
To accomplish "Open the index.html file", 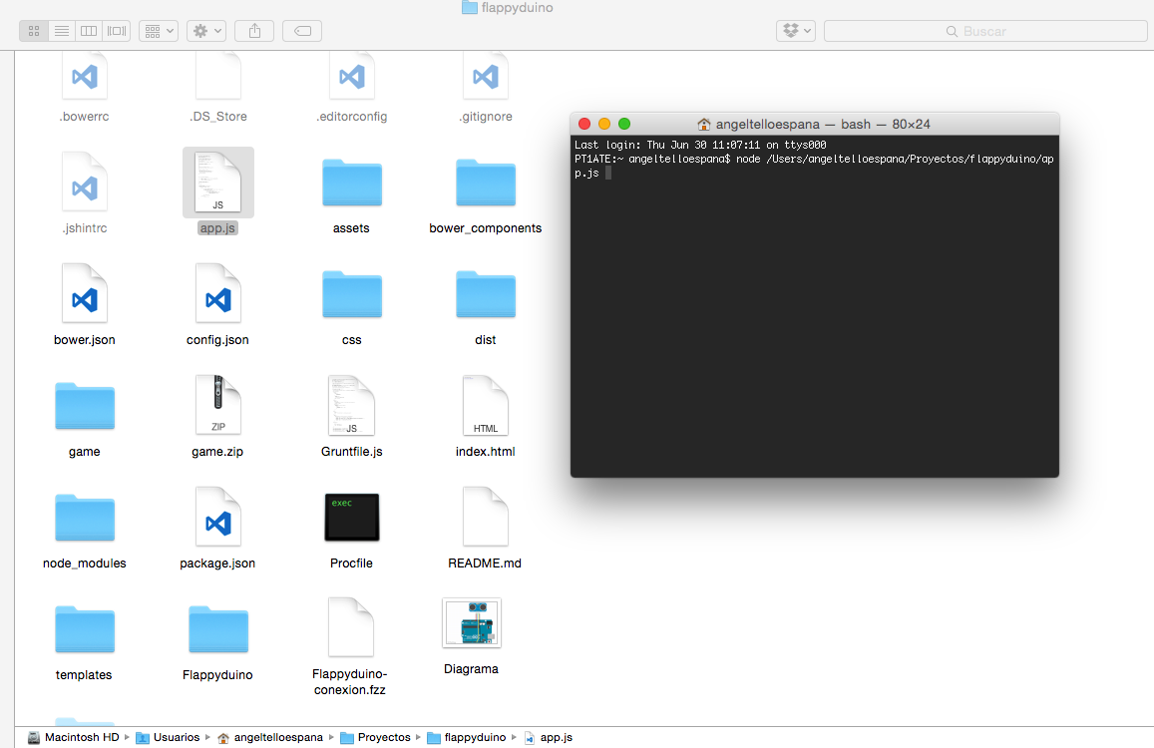I will pos(485,405).
